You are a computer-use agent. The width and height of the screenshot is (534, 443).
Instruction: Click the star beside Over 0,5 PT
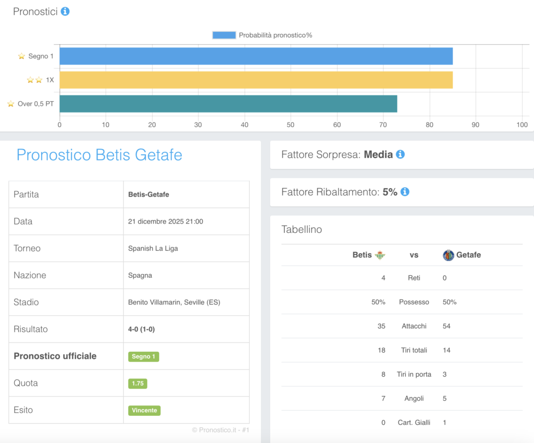tap(10, 104)
